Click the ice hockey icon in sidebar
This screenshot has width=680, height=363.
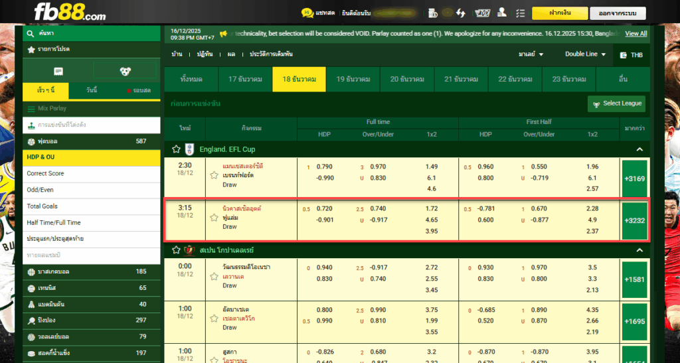[31, 353]
